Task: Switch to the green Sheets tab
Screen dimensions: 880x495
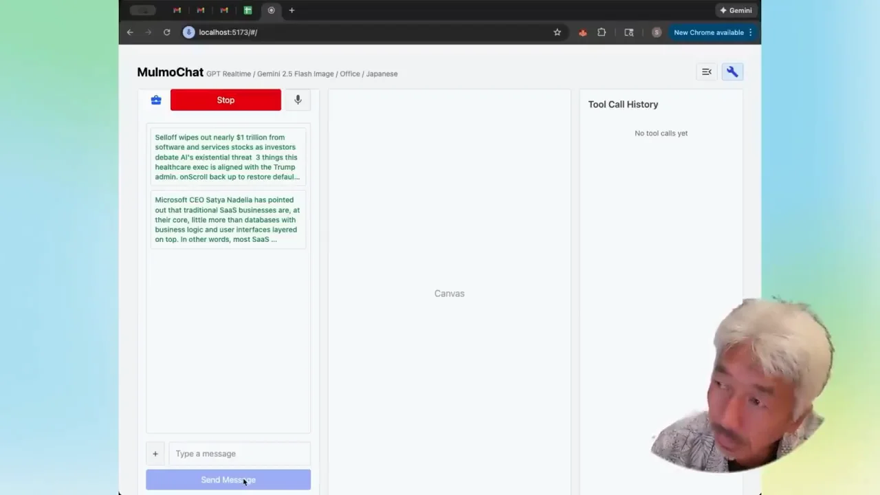Action: click(247, 10)
